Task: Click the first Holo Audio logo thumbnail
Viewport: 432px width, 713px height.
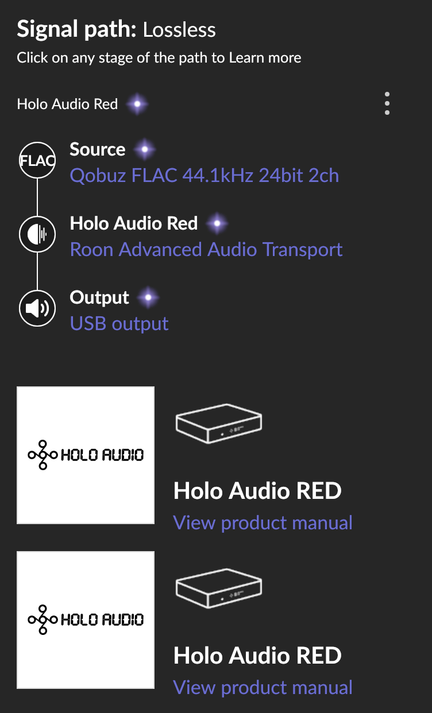Action: pyautogui.click(x=86, y=455)
